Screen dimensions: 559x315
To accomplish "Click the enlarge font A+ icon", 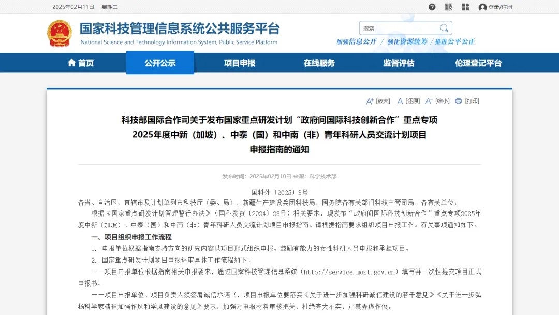I will click(x=370, y=102).
